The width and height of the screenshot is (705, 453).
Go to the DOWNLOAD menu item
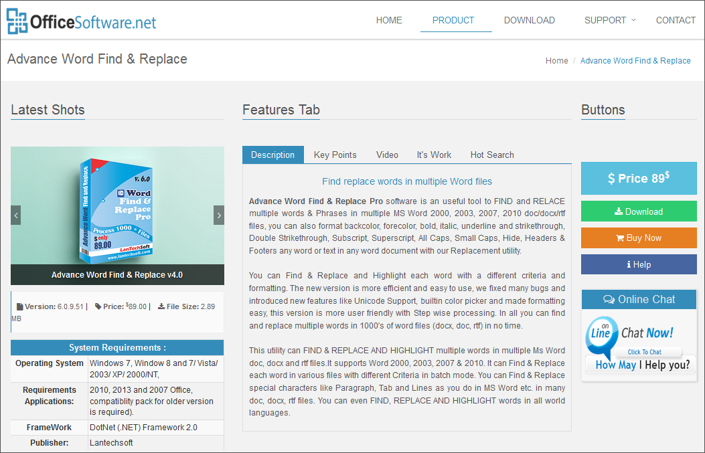pyautogui.click(x=529, y=20)
